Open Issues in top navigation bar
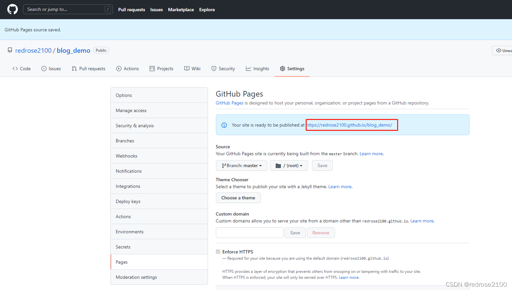The height and width of the screenshot is (290, 512). (156, 10)
